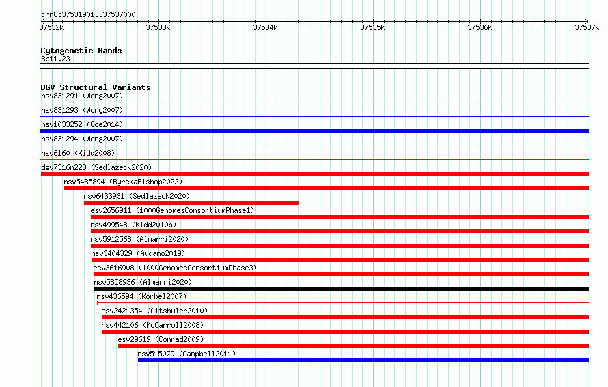Click the red nsv442106 variant bar
Viewport: 608px width, 387px height.
pyautogui.click(x=345, y=332)
